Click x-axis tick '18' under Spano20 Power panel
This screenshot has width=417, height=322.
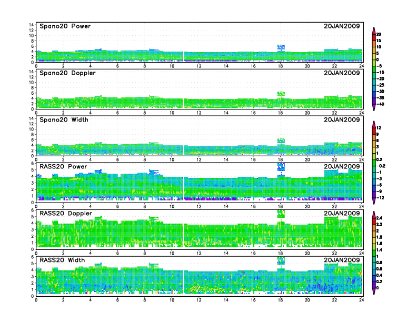280,66
